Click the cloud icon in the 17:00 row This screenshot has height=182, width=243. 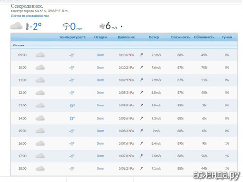pyautogui.click(x=40, y=156)
